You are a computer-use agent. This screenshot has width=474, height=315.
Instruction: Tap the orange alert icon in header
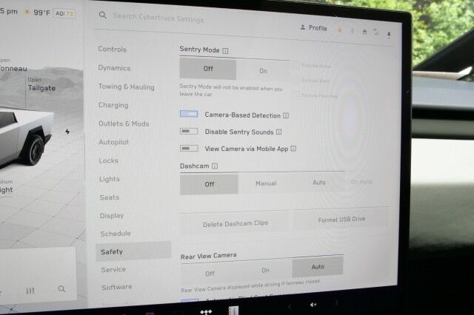pos(340,30)
